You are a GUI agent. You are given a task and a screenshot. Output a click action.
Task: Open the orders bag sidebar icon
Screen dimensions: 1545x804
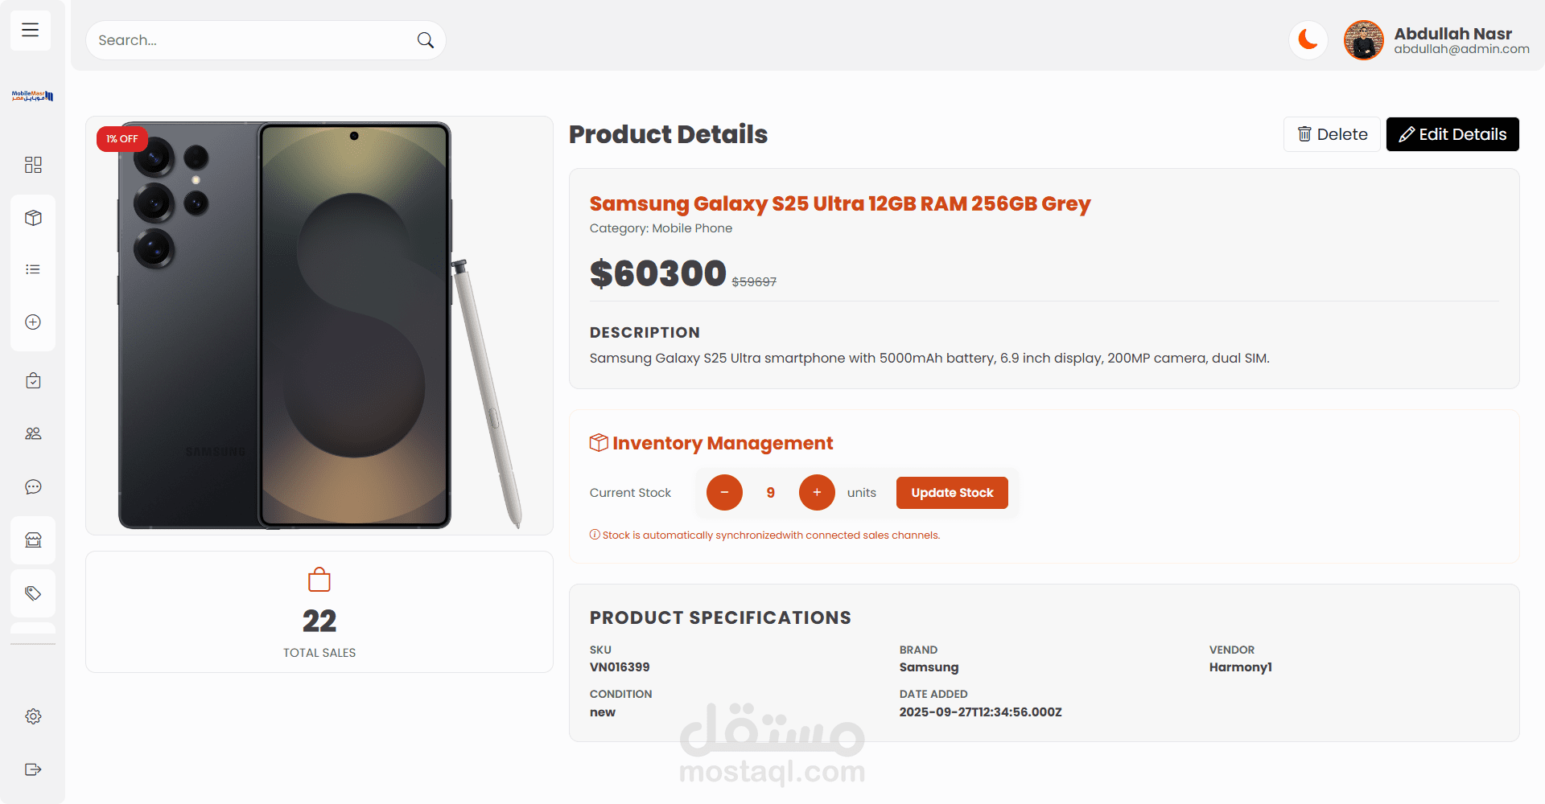tap(33, 380)
